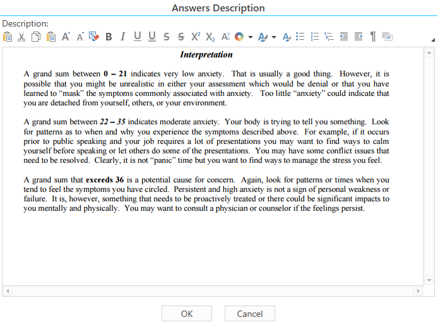Toggle single Underline formatting
This screenshot has width=438, height=327.
[137, 37]
